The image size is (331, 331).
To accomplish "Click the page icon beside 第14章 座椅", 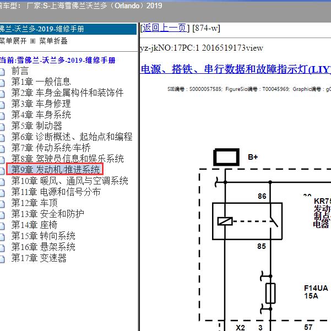I will (x=2, y=226).
